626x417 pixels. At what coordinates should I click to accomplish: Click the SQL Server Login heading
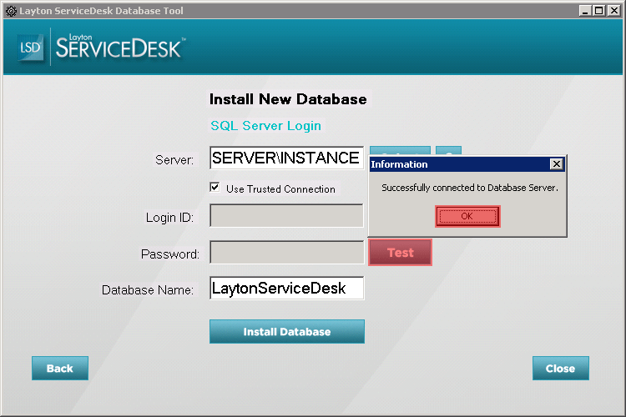(x=266, y=126)
